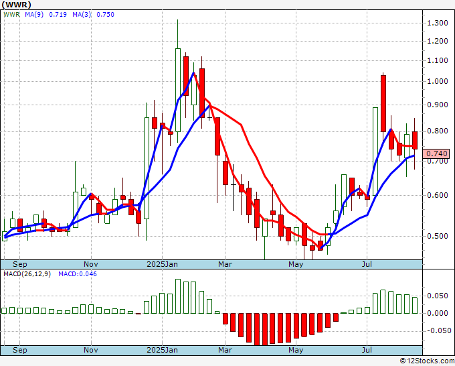This screenshot has width=455, height=366.
Task: Click Jul on the price chart date axis
Action: click(367, 264)
